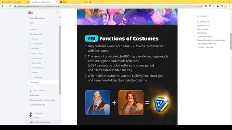Click the PRE-LAUNCH section icon
The image size is (232, 130).
coord(30,91)
